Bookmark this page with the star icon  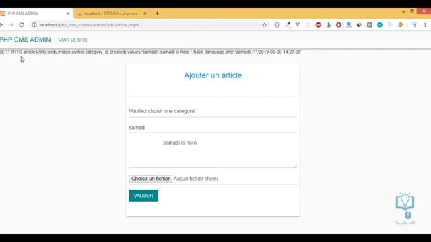[264, 25]
